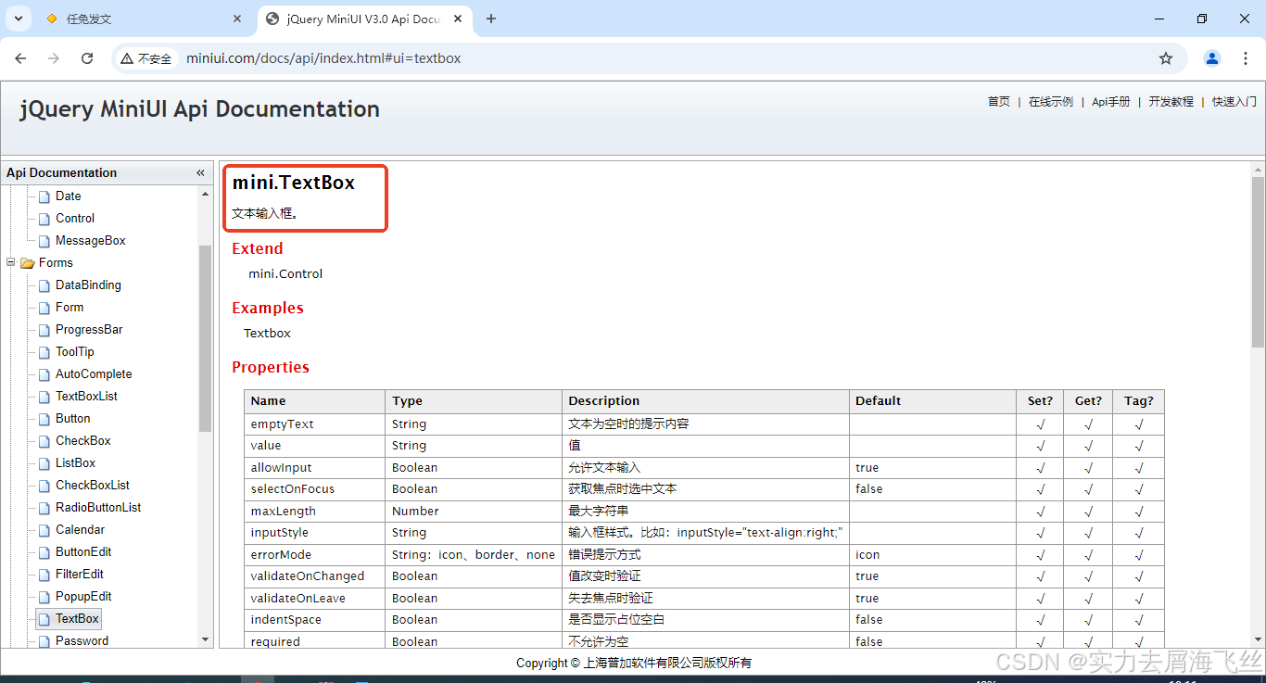Viewport: 1266px width, 683px height.
Task: Open the Chrome profile avatar
Action: pyautogui.click(x=1211, y=57)
